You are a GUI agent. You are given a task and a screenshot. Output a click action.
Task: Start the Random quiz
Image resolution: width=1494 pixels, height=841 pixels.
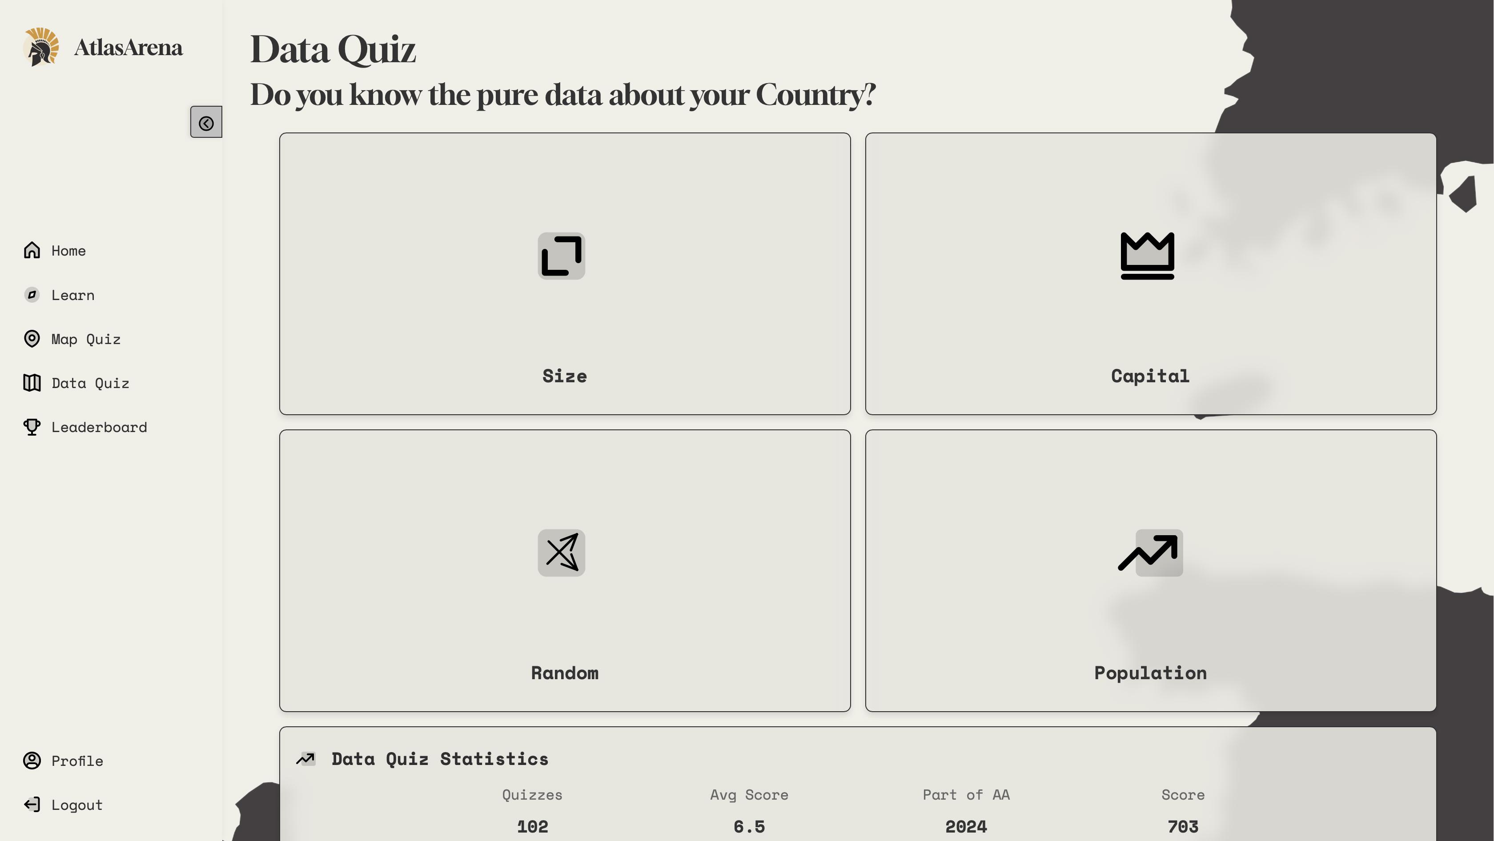[564, 673]
